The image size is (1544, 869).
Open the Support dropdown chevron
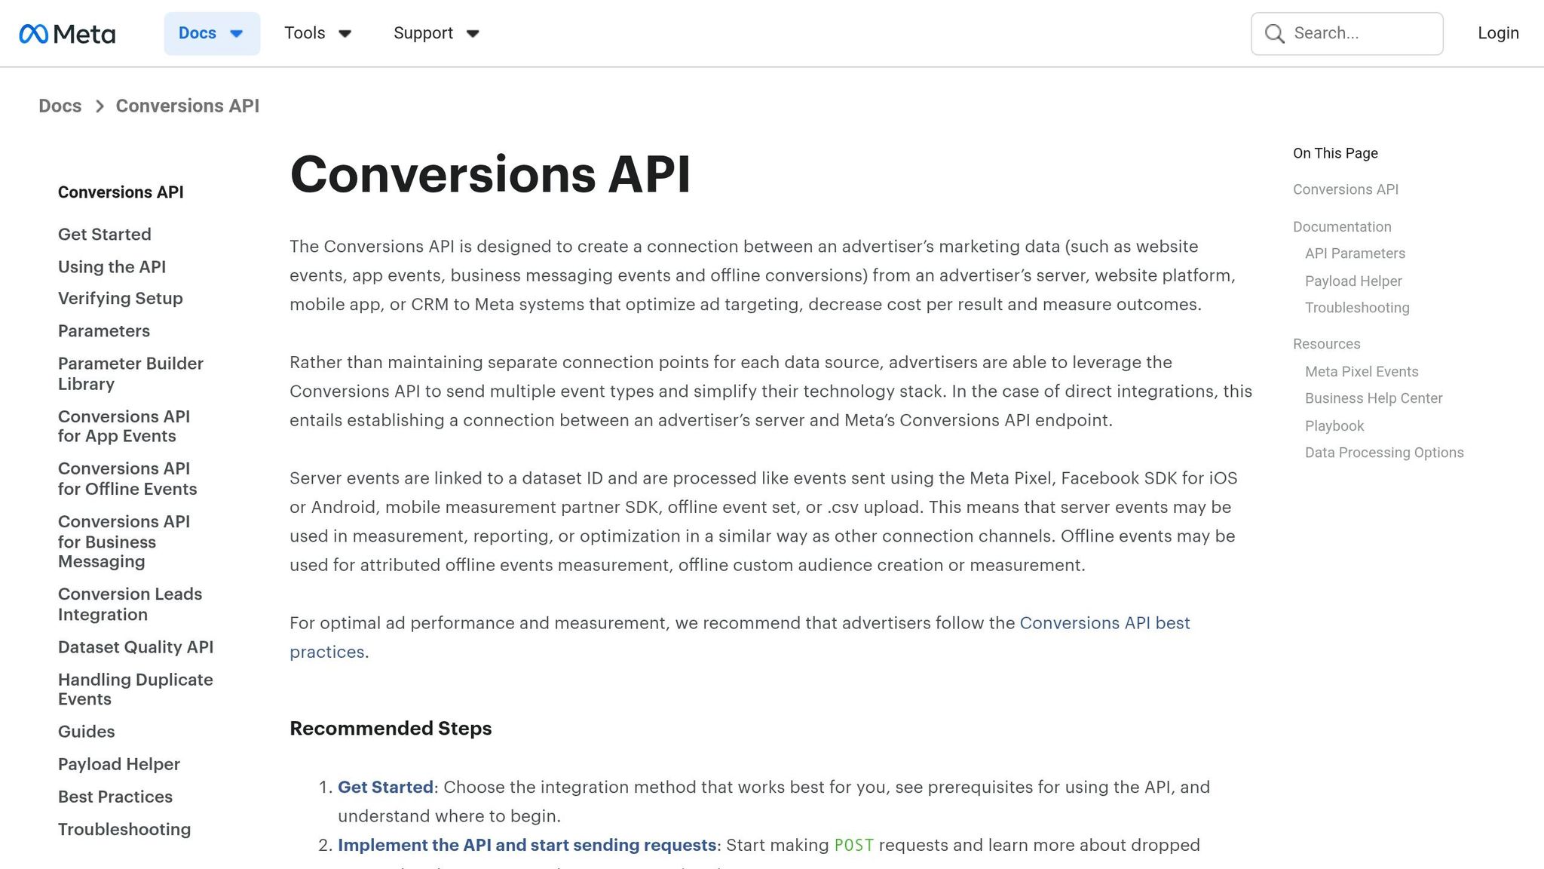tap(473, 33)
